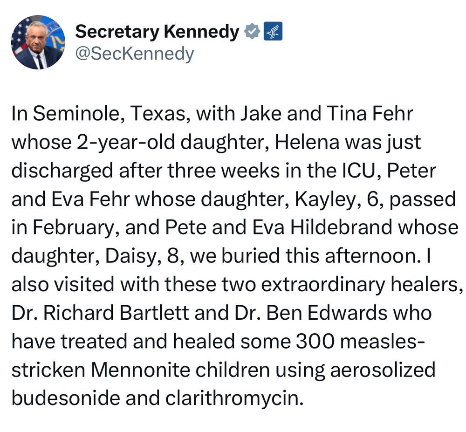Viewport: 466px width, 432px height.
Task: Click the name "Bartlett" in the text
Action: click(155, 313)
